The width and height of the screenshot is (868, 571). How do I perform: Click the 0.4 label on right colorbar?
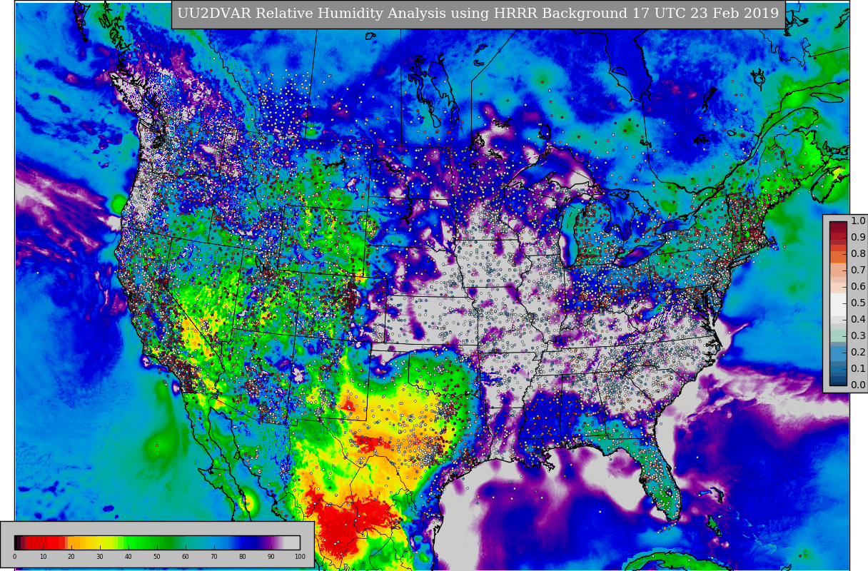(858, 319)
